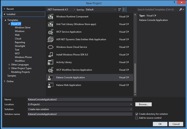Uncheck Create directory for solution

137,114
